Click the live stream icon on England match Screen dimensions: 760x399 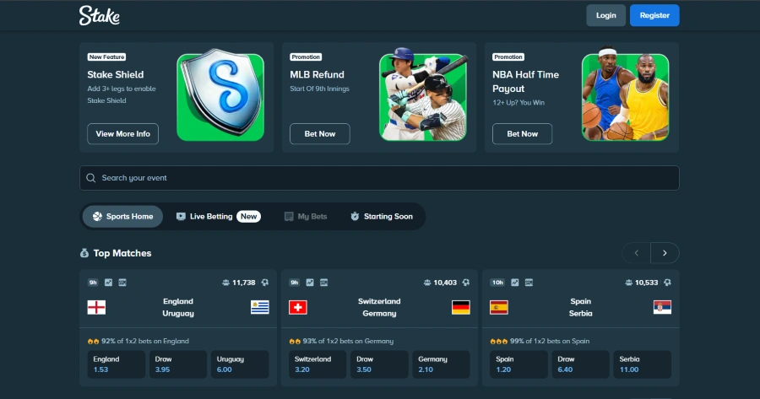(x=122, y=283)
